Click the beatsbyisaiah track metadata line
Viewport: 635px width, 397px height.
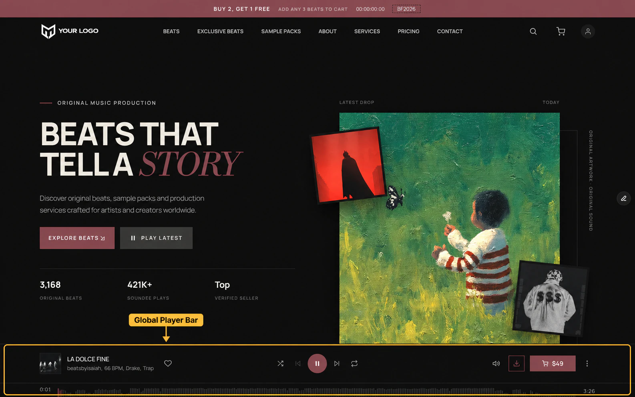click(x=111, y=368)
